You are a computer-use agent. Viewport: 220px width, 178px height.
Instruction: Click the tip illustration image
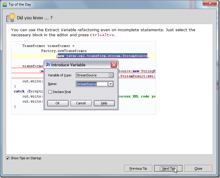(x=83, y=78)
